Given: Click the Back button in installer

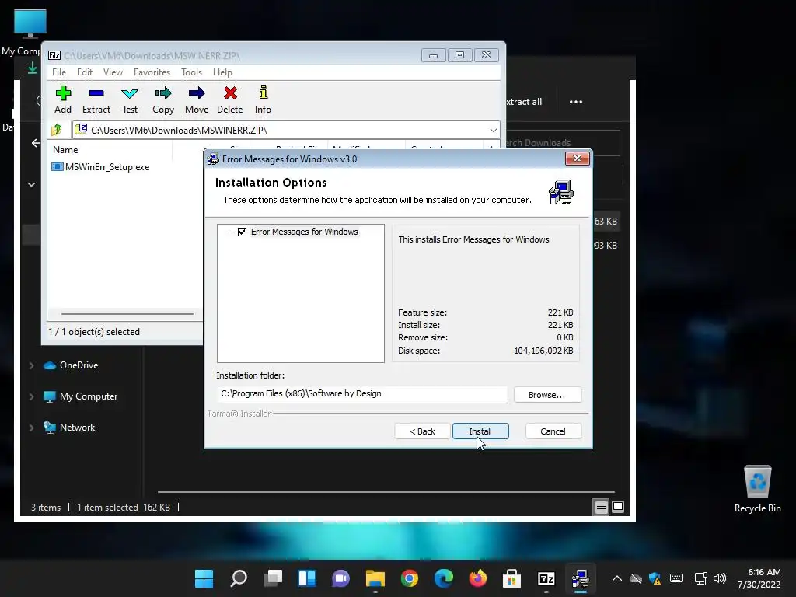Looking at the screenshot, I should pyautogui.click(x=422, y=431).
